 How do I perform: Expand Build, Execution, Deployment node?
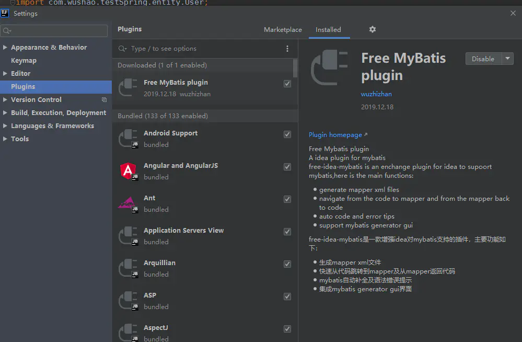(5, 112)
